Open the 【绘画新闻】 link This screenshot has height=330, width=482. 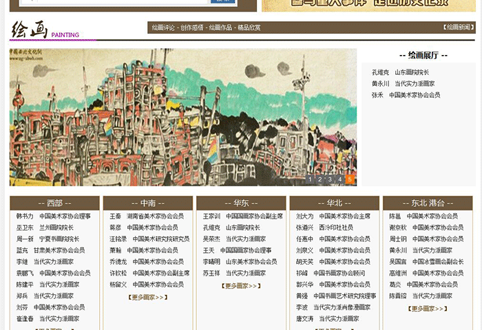(458, 28)
